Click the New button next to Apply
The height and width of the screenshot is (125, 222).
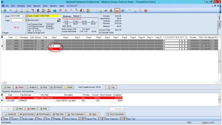pyautogui.click(x=19, y=109)
